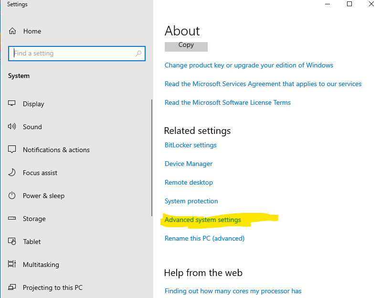380x298 pixels.
Task: Open Remote desktop link
Action: (189, 182)
